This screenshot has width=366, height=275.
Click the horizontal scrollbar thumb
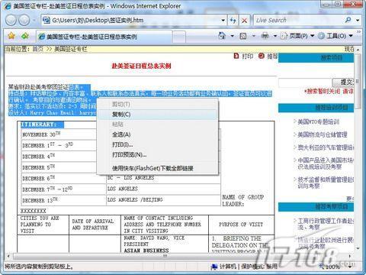coord(165,256)
